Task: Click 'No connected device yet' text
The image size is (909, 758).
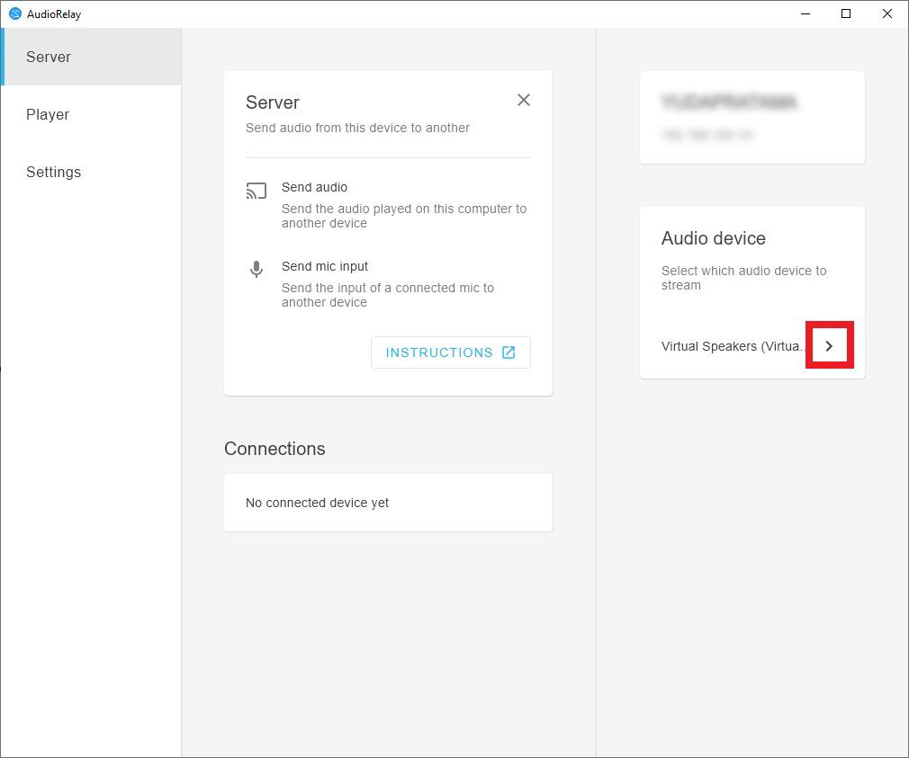Action: click(317, 503)
